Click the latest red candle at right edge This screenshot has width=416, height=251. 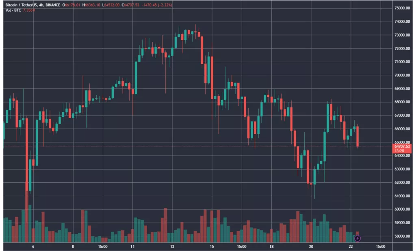(x=357, y=137)
